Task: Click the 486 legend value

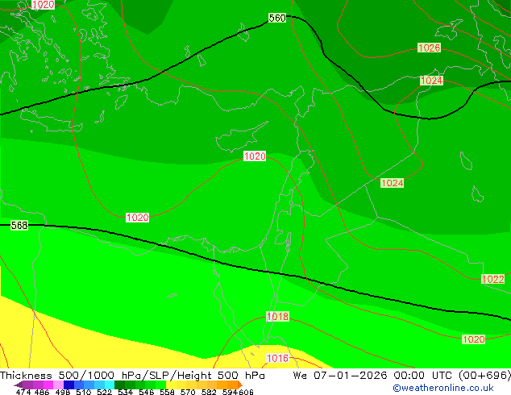Action: pyautogui.click(x=42, y=392)
